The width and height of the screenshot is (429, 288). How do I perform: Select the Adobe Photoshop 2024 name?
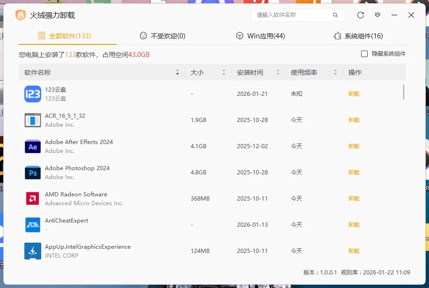pyautogui.click(x=77, y=168)
